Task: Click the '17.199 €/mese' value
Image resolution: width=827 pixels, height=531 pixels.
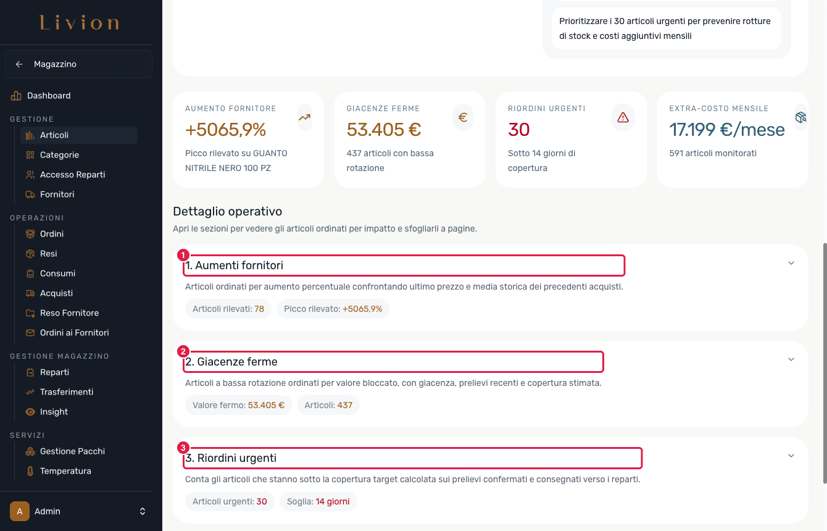Action: click(727, 130)
